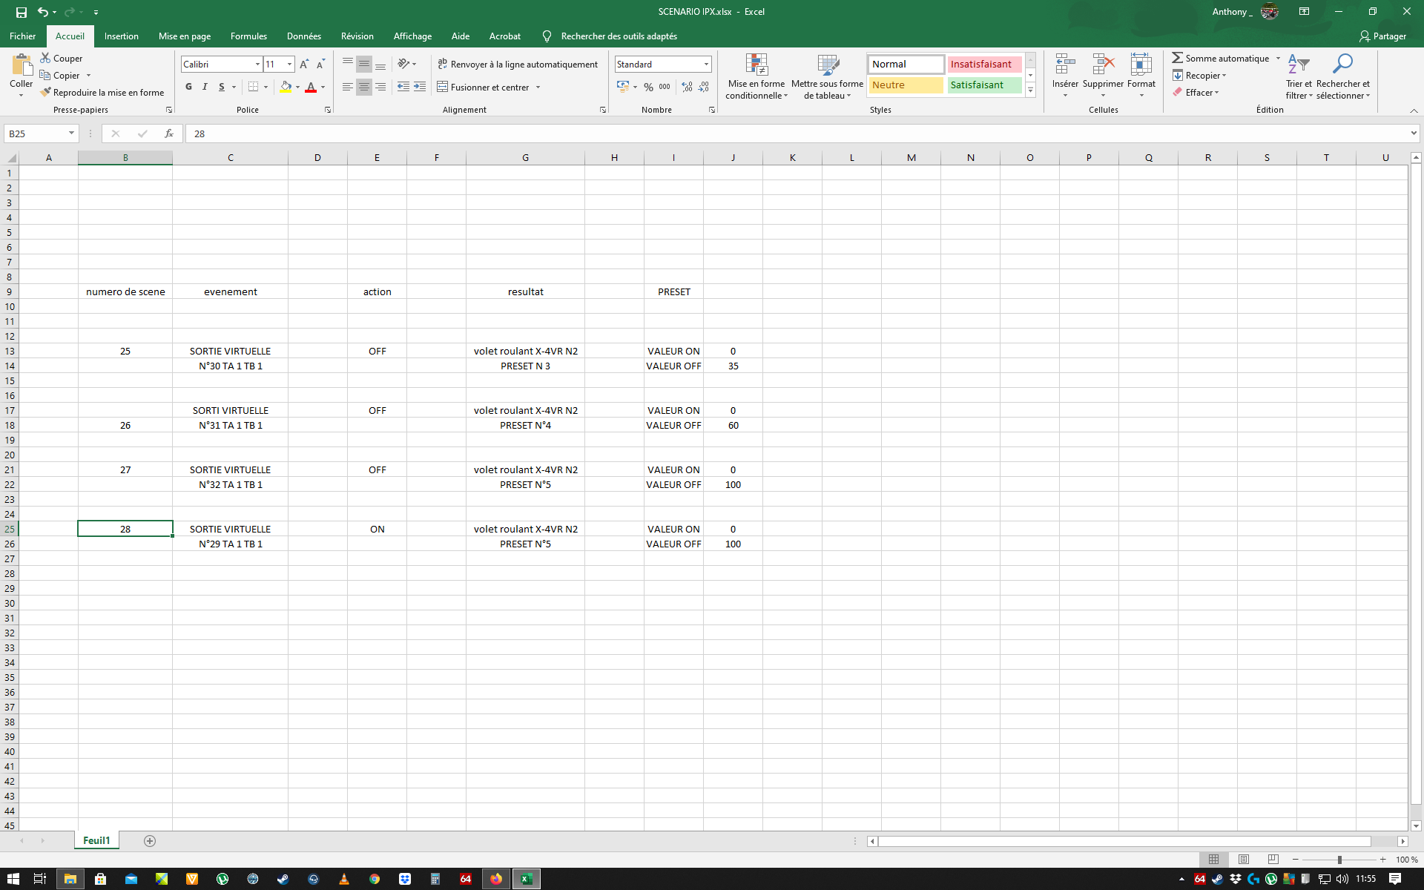The height and width of the screenshot is (890, 1424).
Task: Open Firefox from the Windows taskbar
Action: click(x=495, y=879)
